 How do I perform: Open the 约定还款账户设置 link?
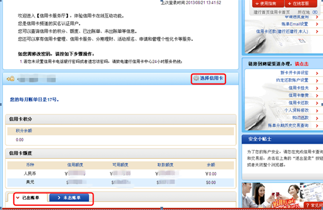click(292, 80)
